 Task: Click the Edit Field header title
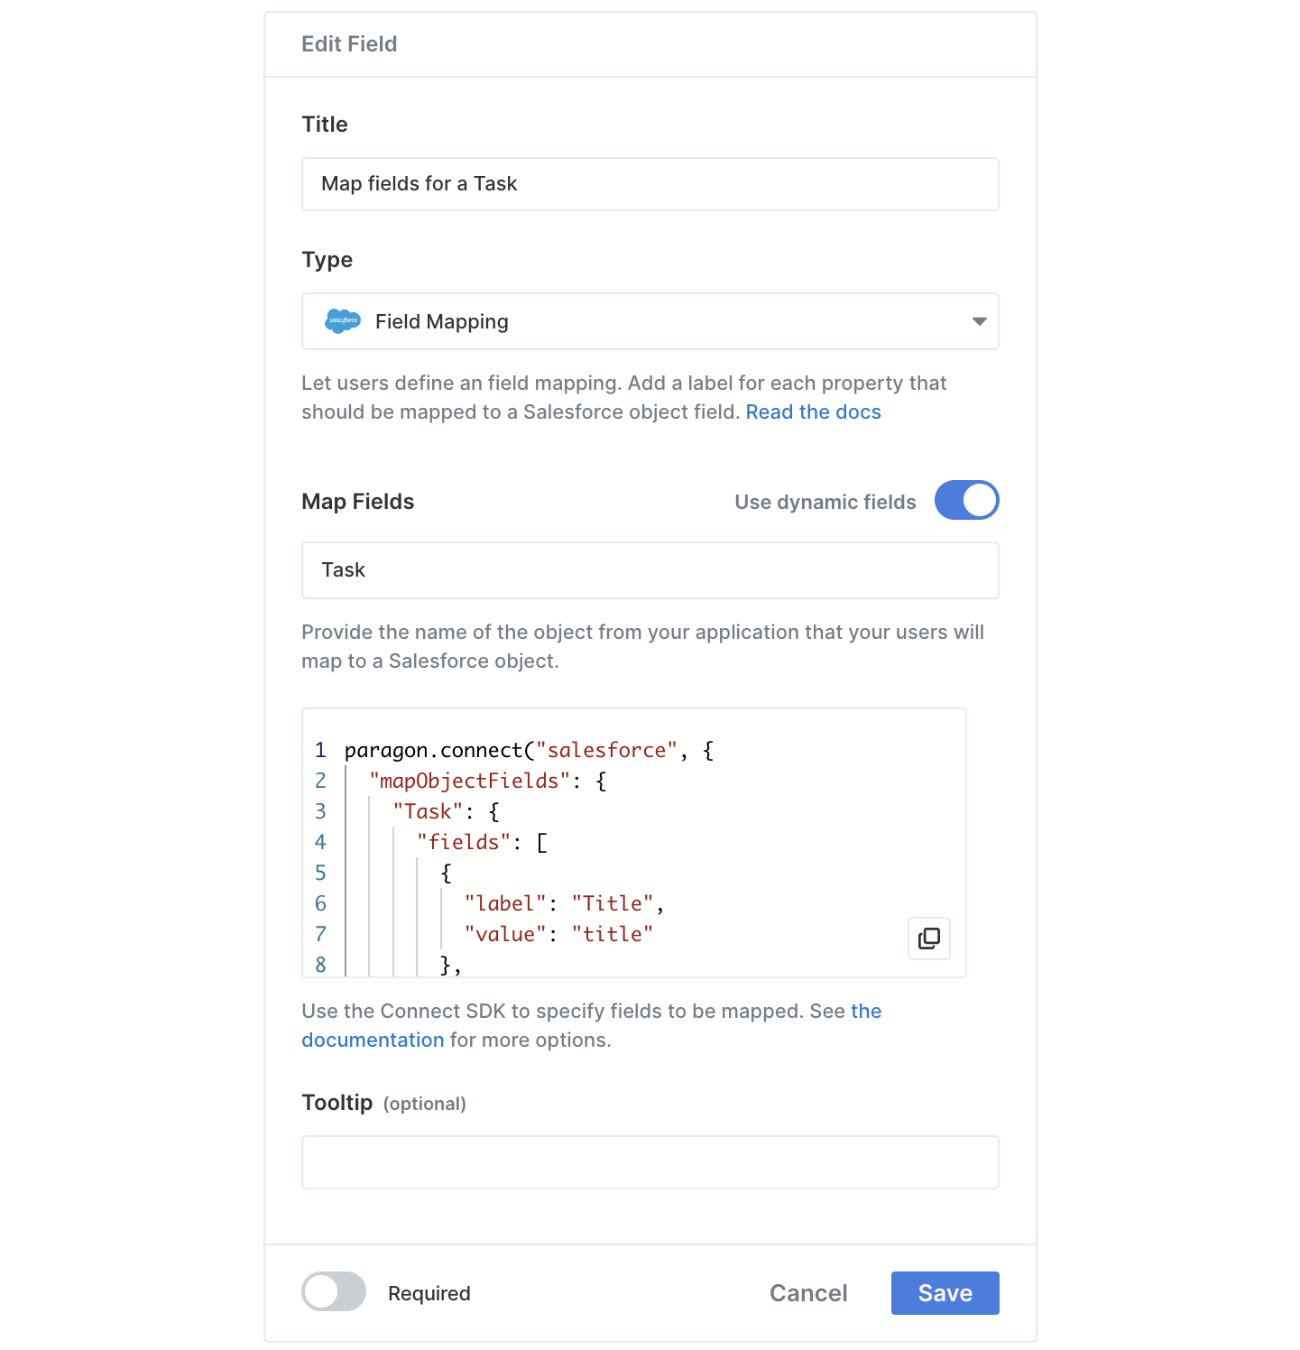(x=349, y=44)
